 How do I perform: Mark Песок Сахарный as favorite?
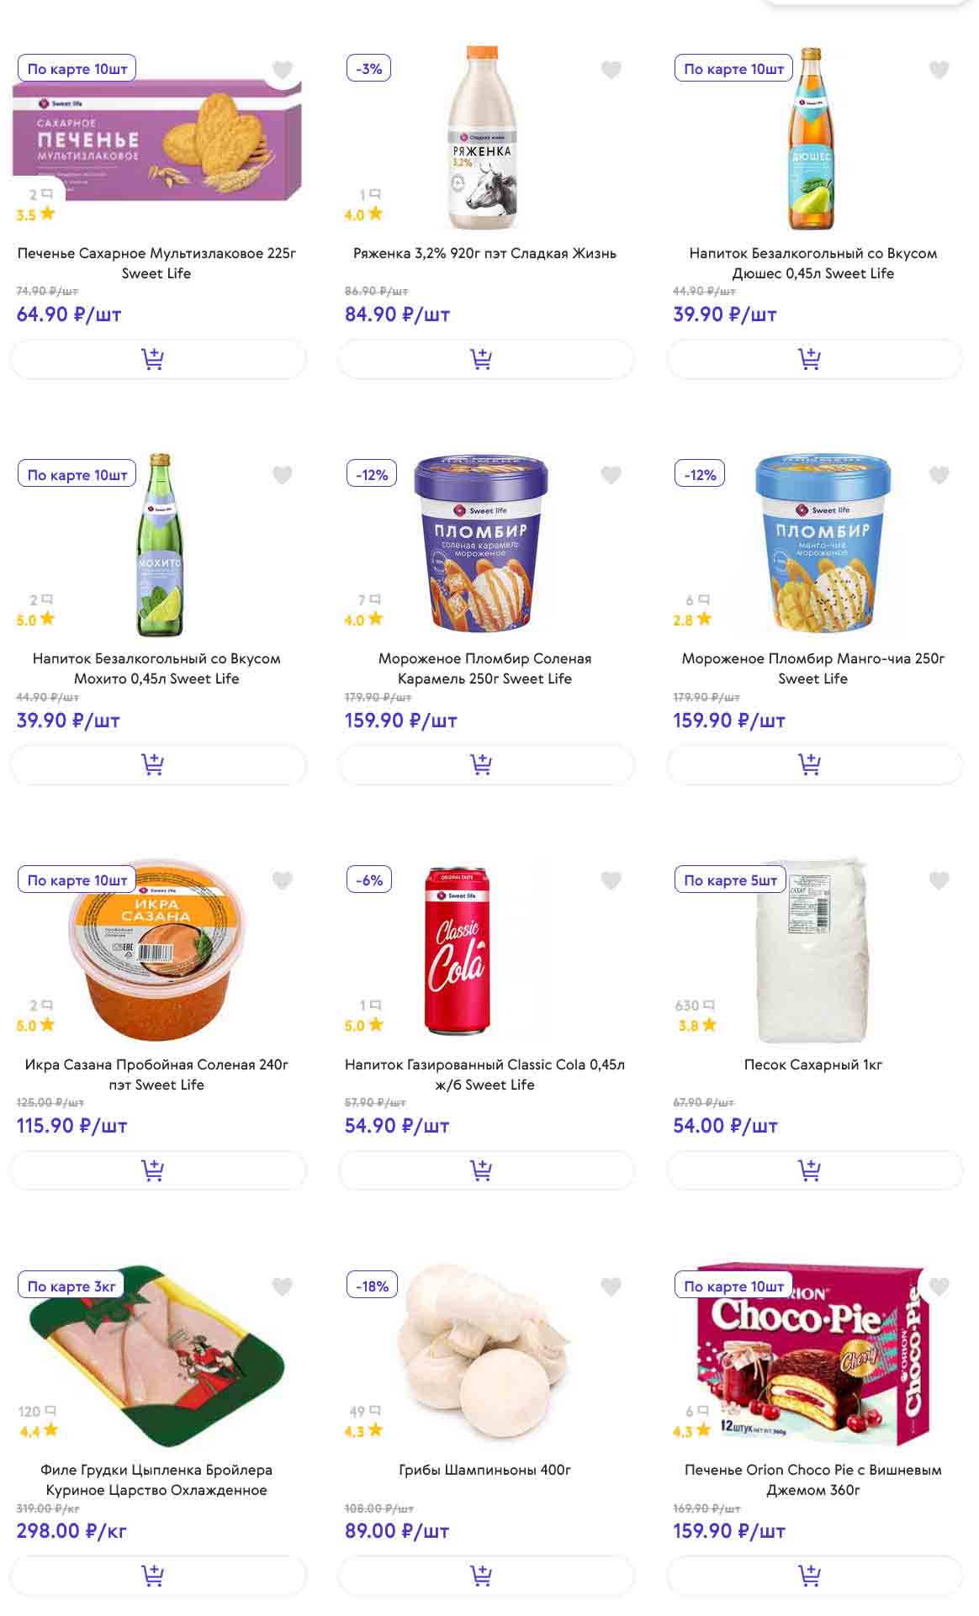pyautogui.click(x=939, y=880)
